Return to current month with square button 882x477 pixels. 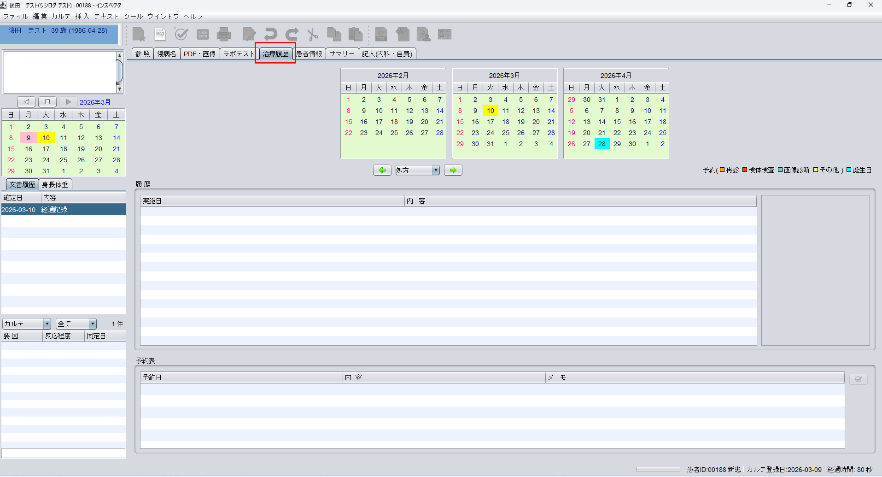pyautogui.click(x=47, y=102)
